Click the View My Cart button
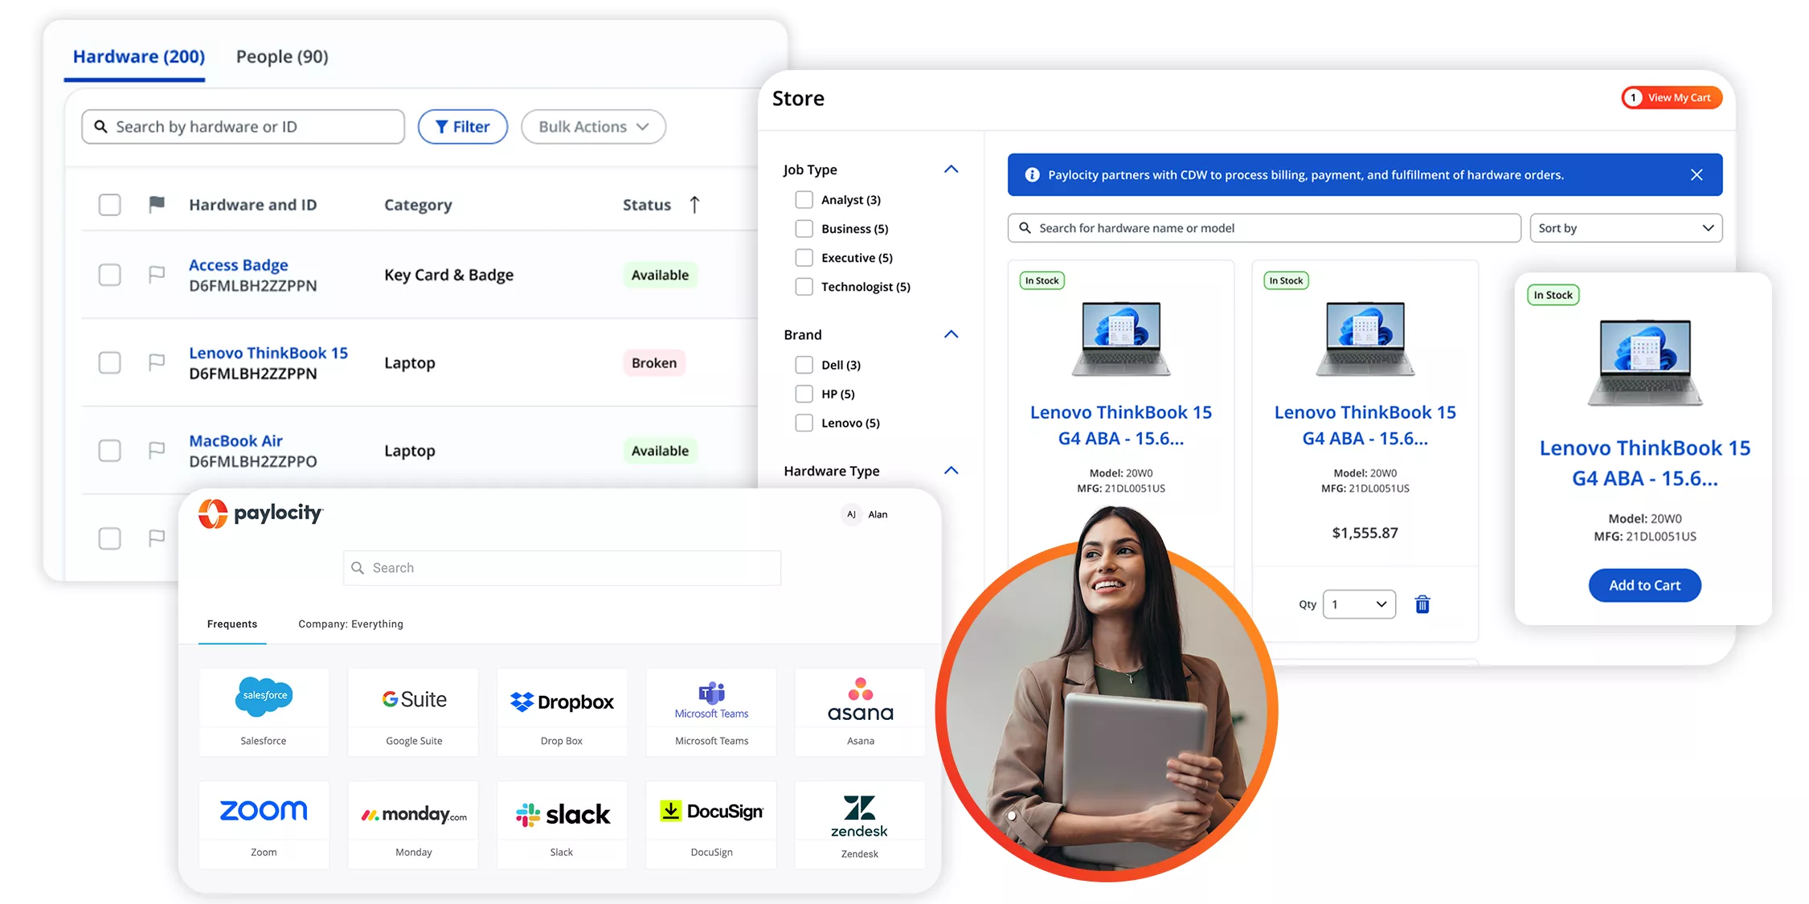Viewport: 1809px width, 904px height. pos(1672,98)
